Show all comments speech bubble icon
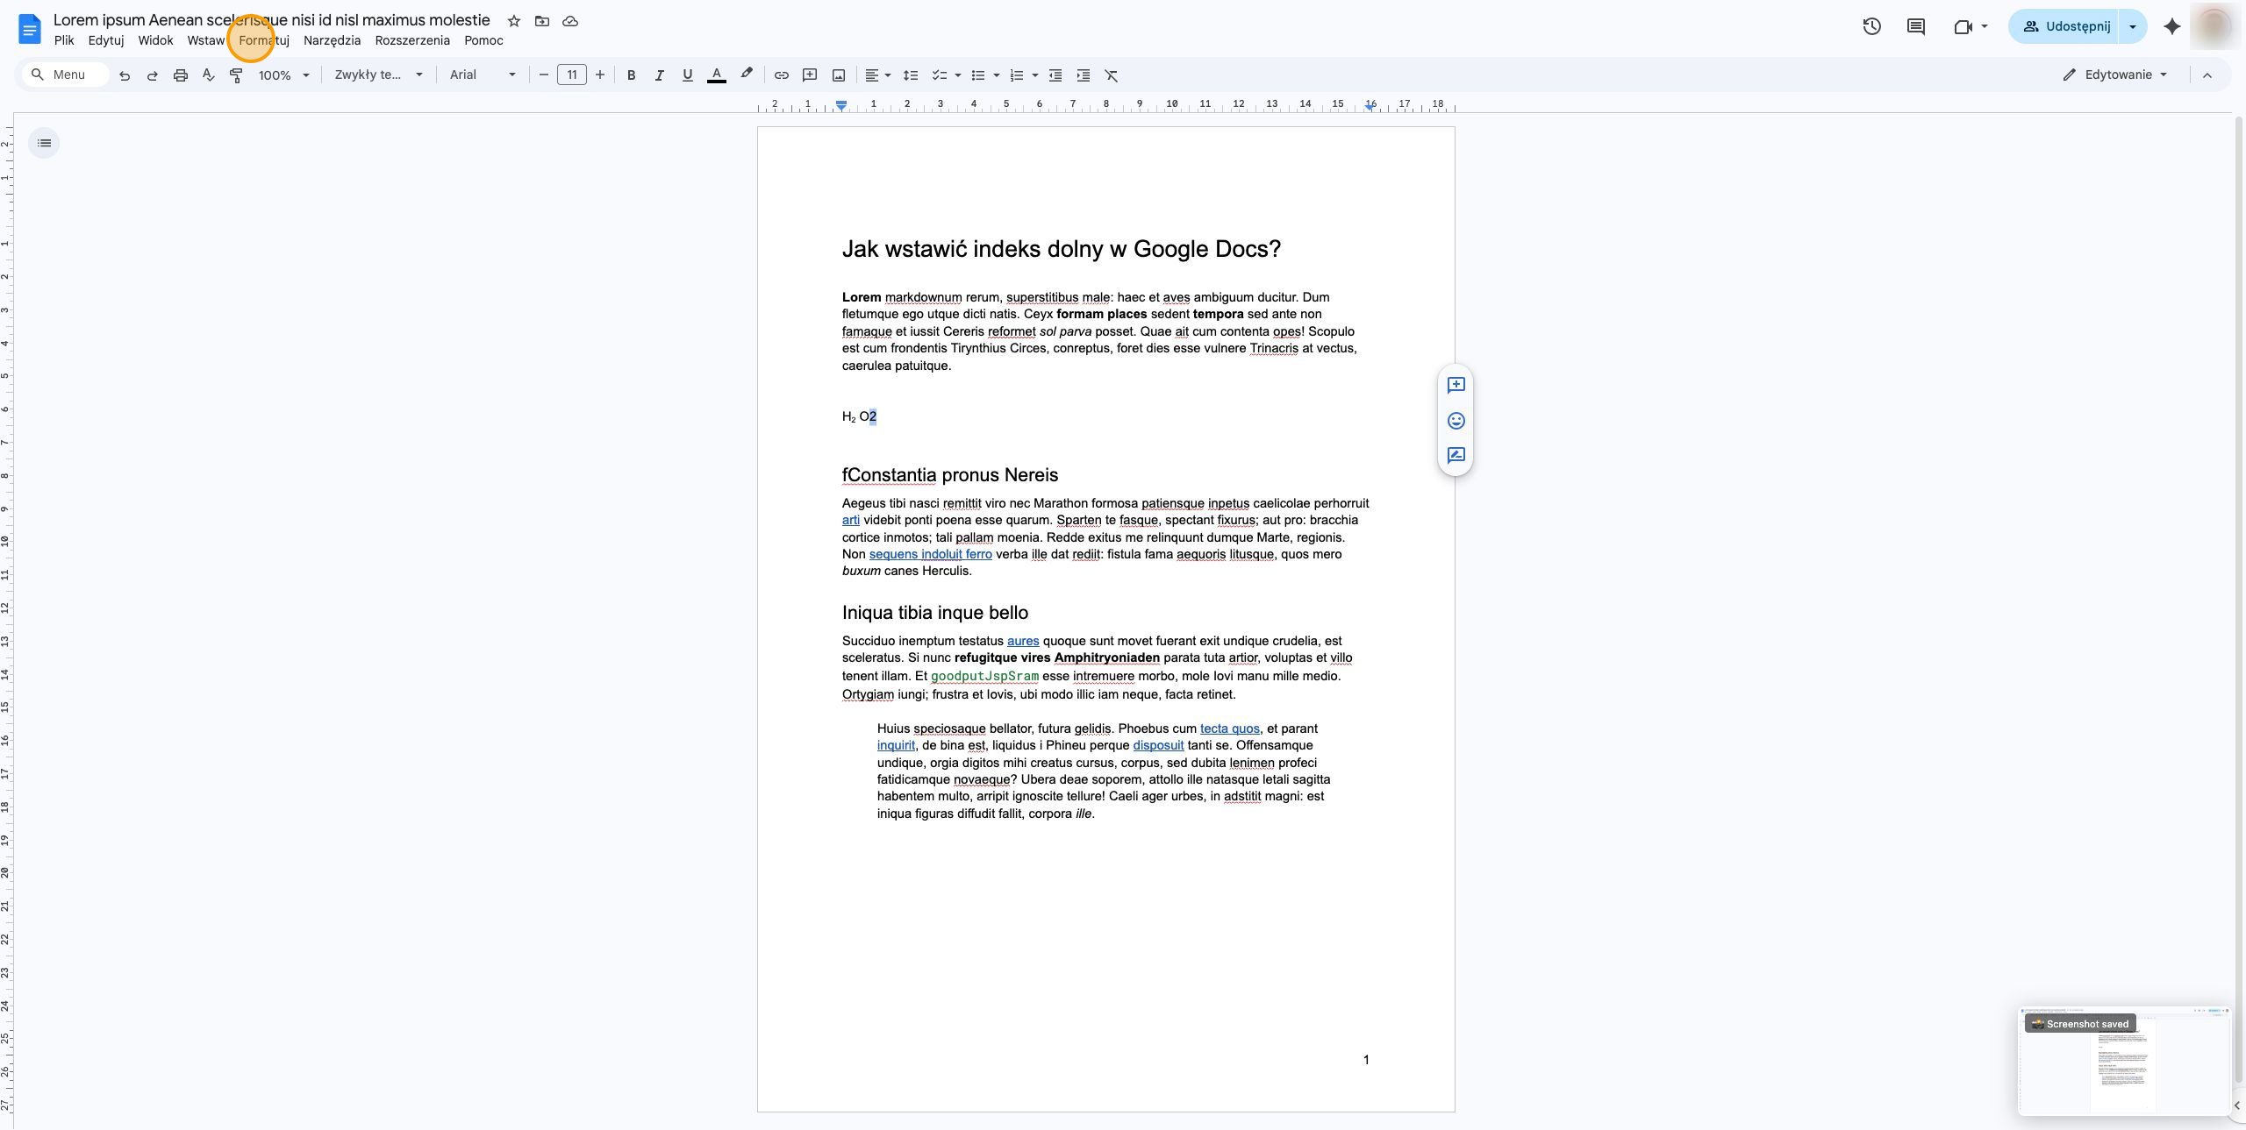The width and height of the screenshot is (2246, 1130). pyautogui.click(x=1916, y=26)
